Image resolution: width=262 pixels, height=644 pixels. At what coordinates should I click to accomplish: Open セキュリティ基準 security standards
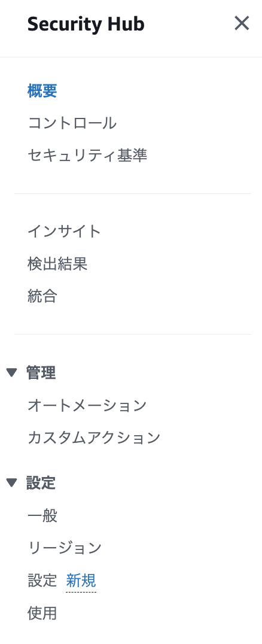pyautogui.click(x=87, y=156)
